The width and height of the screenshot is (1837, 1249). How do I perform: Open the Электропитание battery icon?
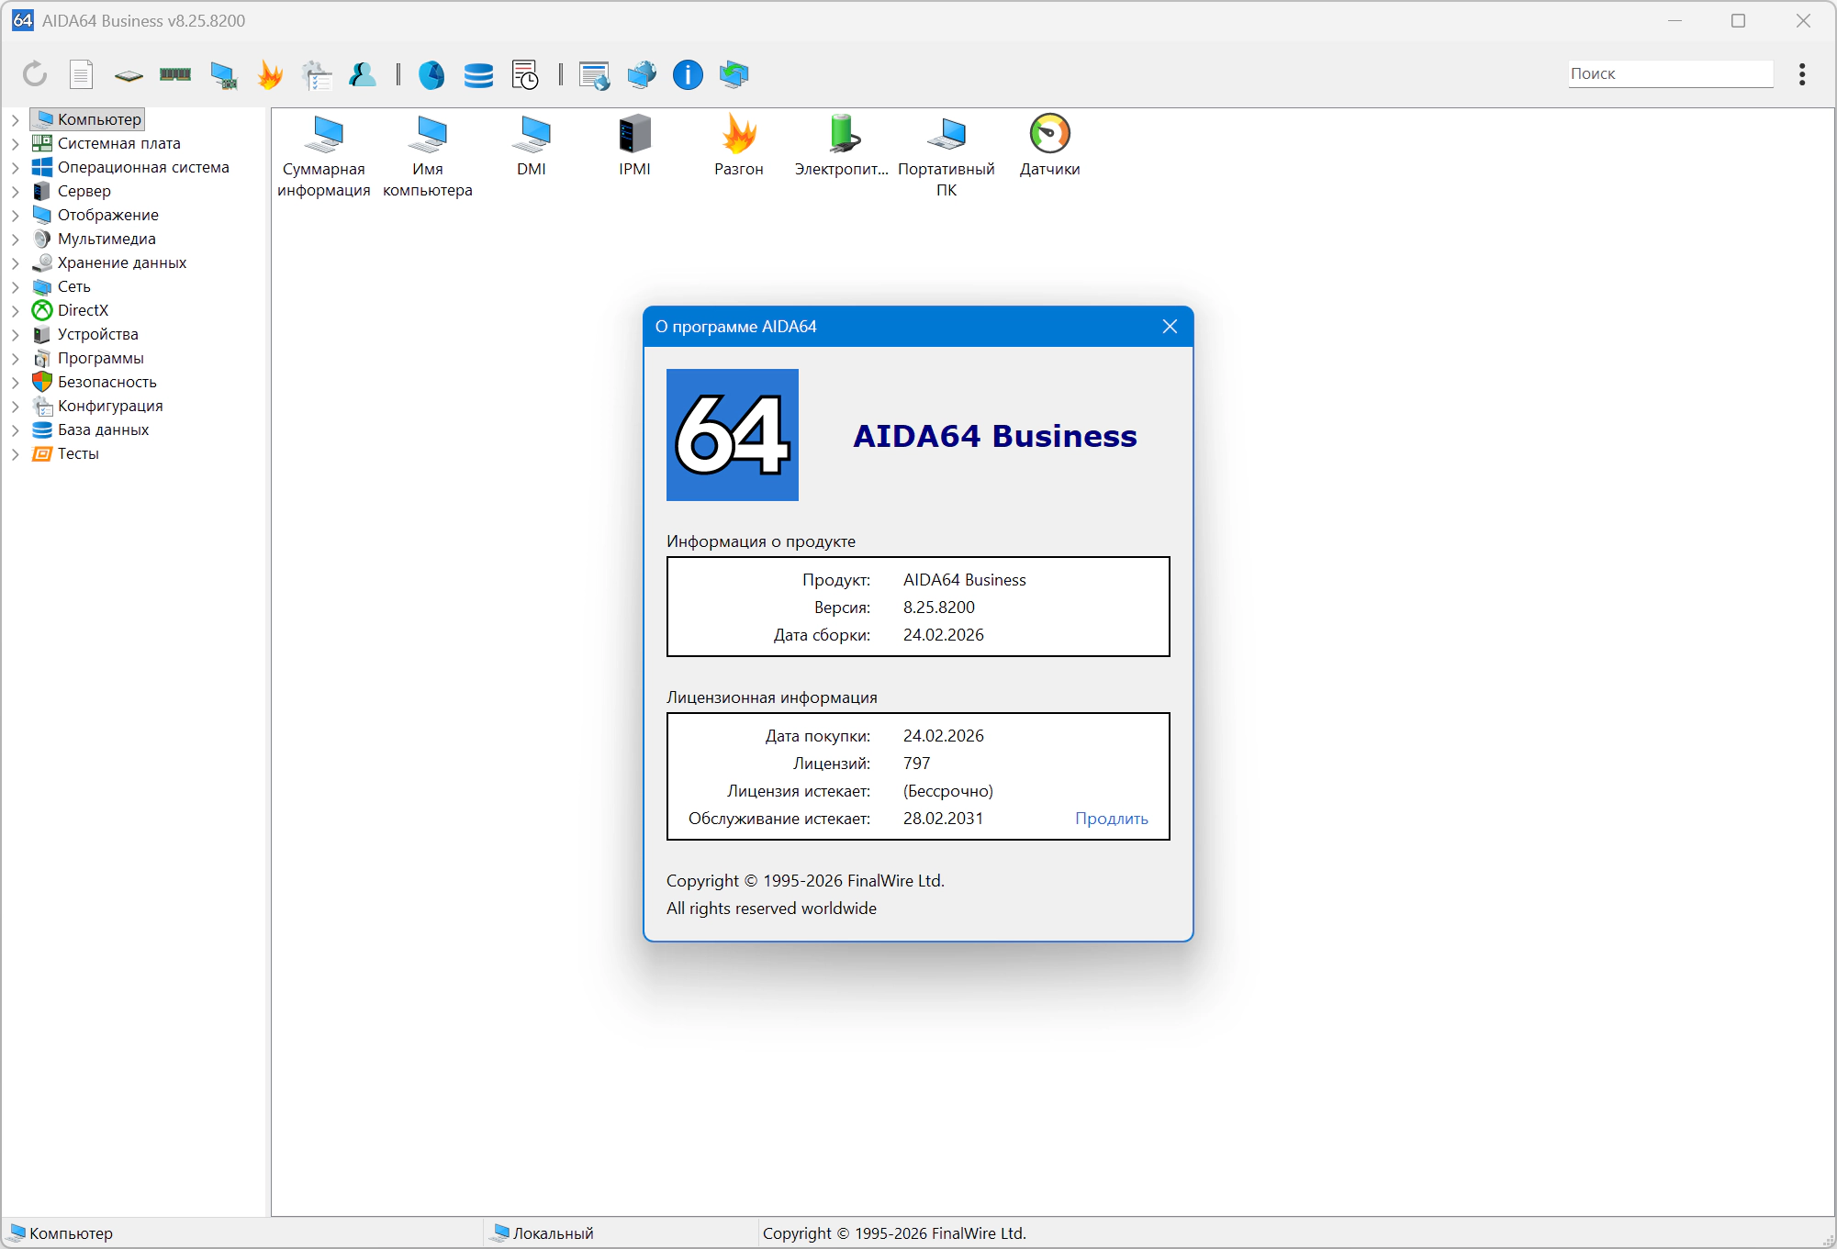click(842, 135)
